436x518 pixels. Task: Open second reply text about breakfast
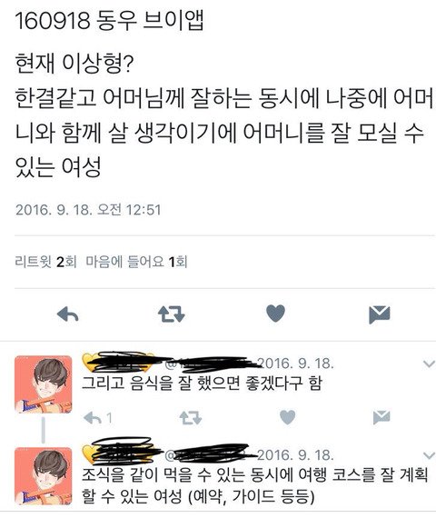pyautogui.click(x=254, y=485)
